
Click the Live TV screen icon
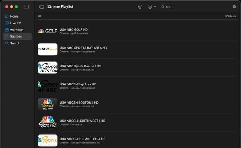(x=7, y=23)
